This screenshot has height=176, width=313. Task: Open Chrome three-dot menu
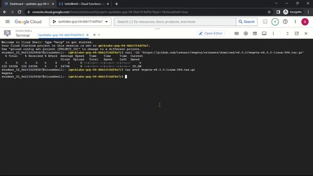pyautogui.click(x=309, y=12)
